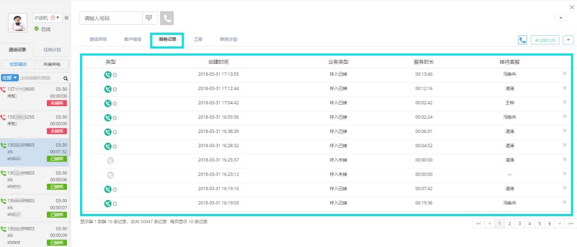Open the IP话机 device dropdown
577x247 pixels.
coord(47,18)
